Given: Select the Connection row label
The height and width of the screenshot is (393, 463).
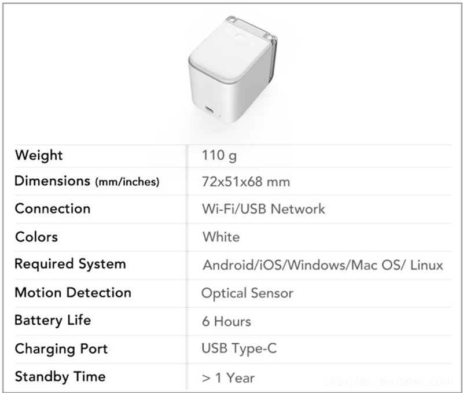Looking at the screenshot, I should (x=53, y=208).
